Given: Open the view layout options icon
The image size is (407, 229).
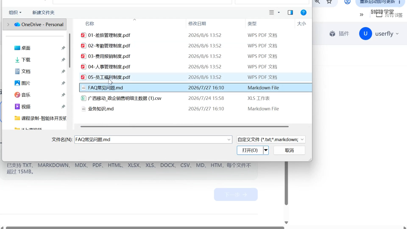Looking at the screenshot, I should click(272, 12).
